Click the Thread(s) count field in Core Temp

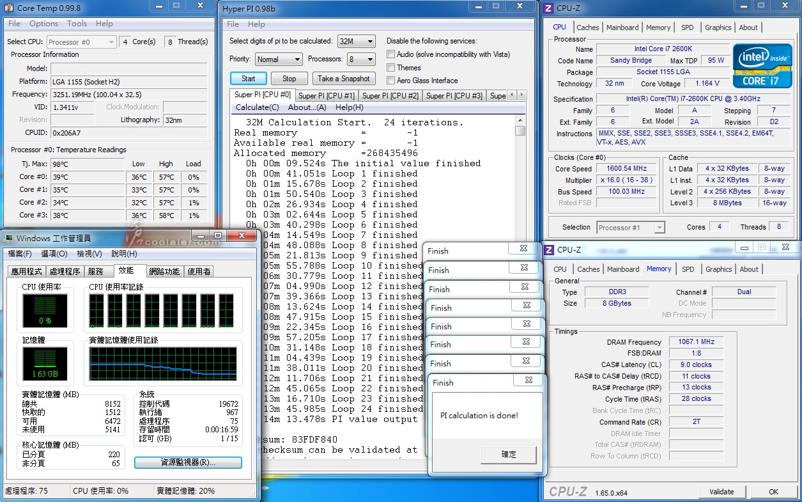[170, 42]
